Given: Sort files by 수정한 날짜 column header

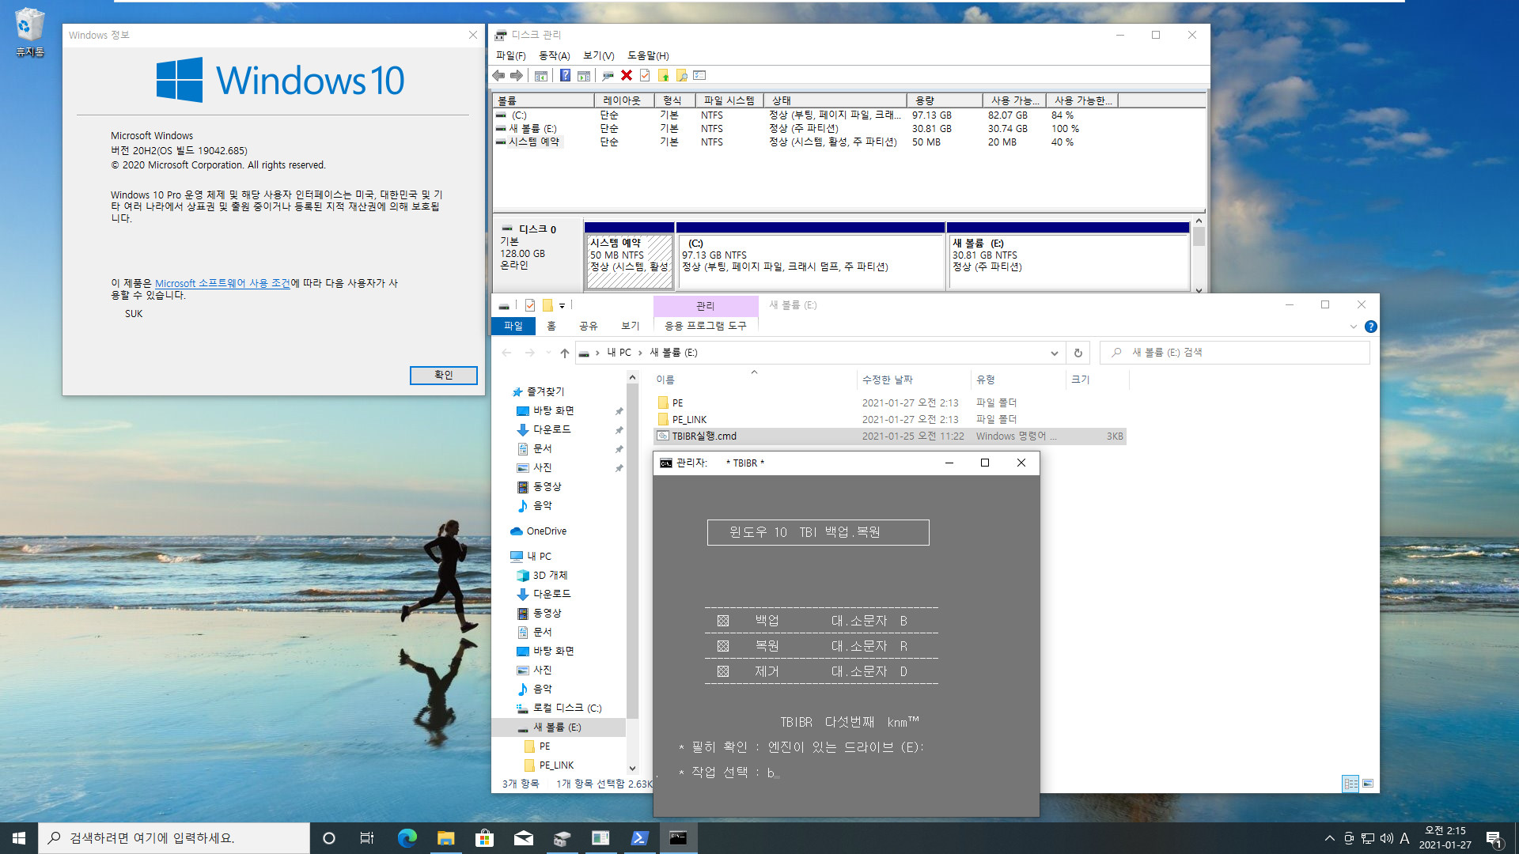Looking at the screenshot, I should 914,380.
